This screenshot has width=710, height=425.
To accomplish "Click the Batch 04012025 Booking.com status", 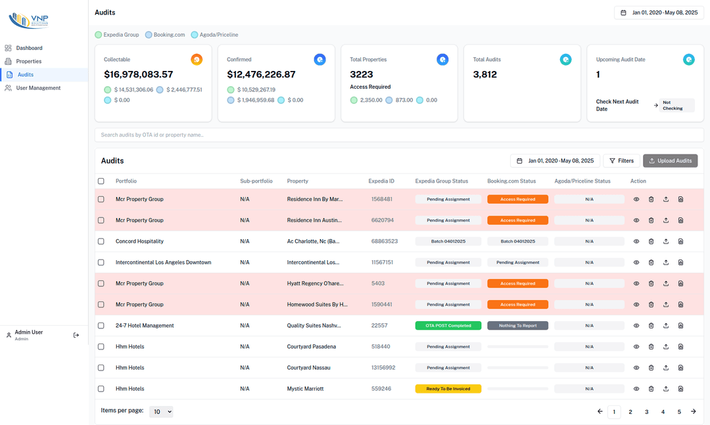I will click(x=517, y=241).
